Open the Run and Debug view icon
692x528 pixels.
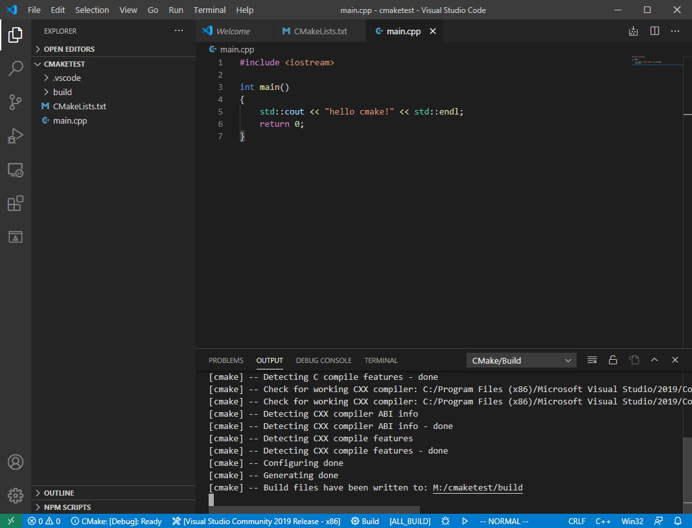click(x=16, y=136)
